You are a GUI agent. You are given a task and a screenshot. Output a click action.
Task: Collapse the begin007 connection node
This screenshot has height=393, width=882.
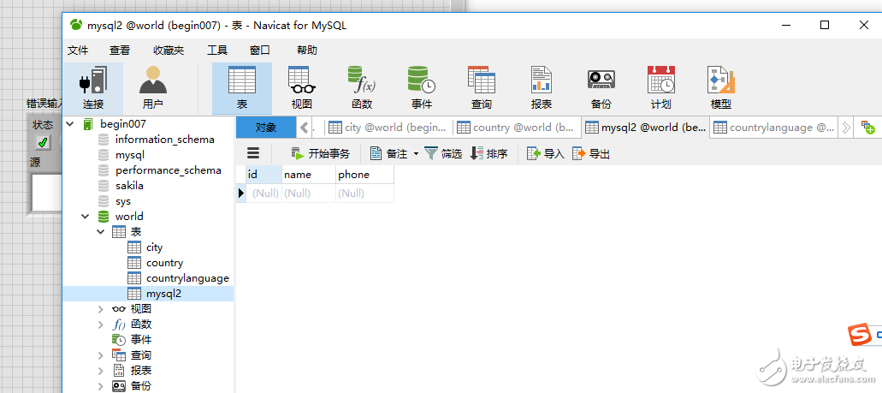click(x=70, y=124)
